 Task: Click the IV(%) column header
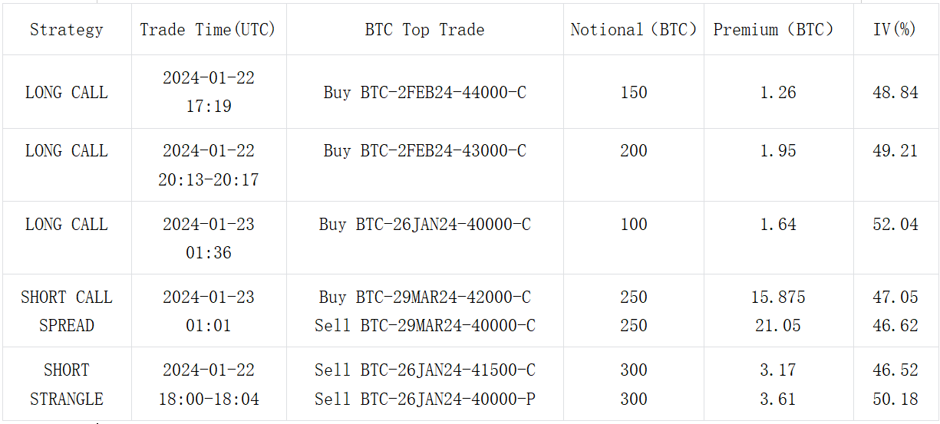click(895, 30)
